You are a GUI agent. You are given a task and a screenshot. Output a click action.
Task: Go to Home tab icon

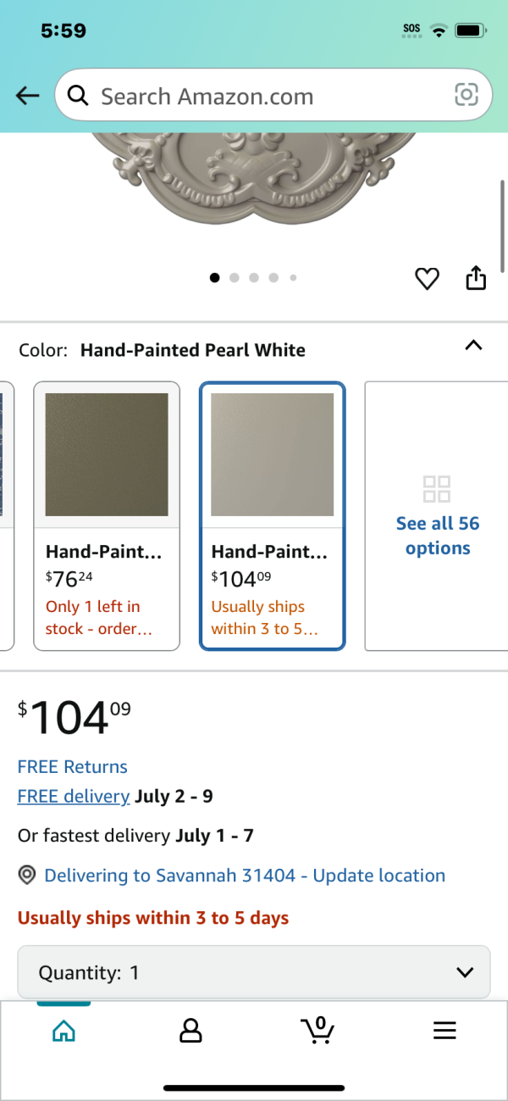[63, 1030]
